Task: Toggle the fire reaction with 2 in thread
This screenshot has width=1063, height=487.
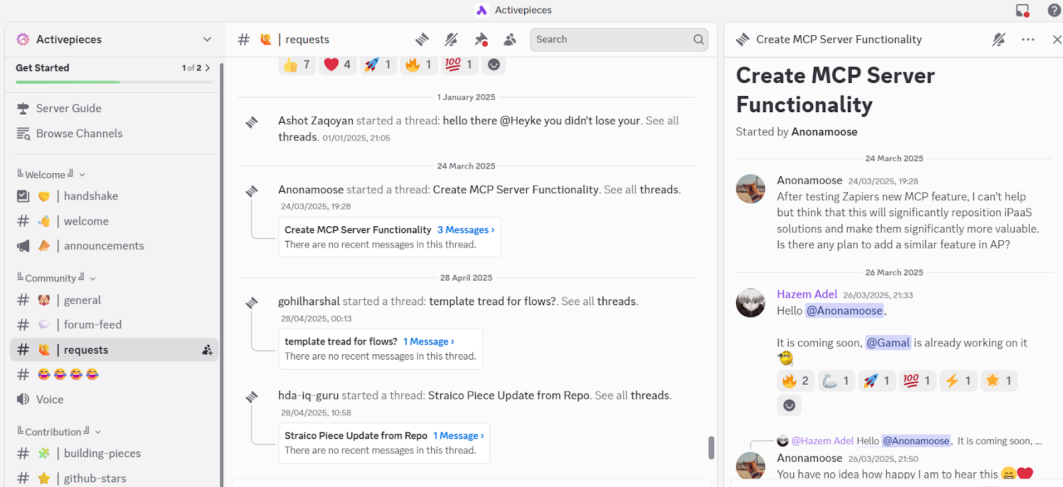Action: click(x=796, y=381)
